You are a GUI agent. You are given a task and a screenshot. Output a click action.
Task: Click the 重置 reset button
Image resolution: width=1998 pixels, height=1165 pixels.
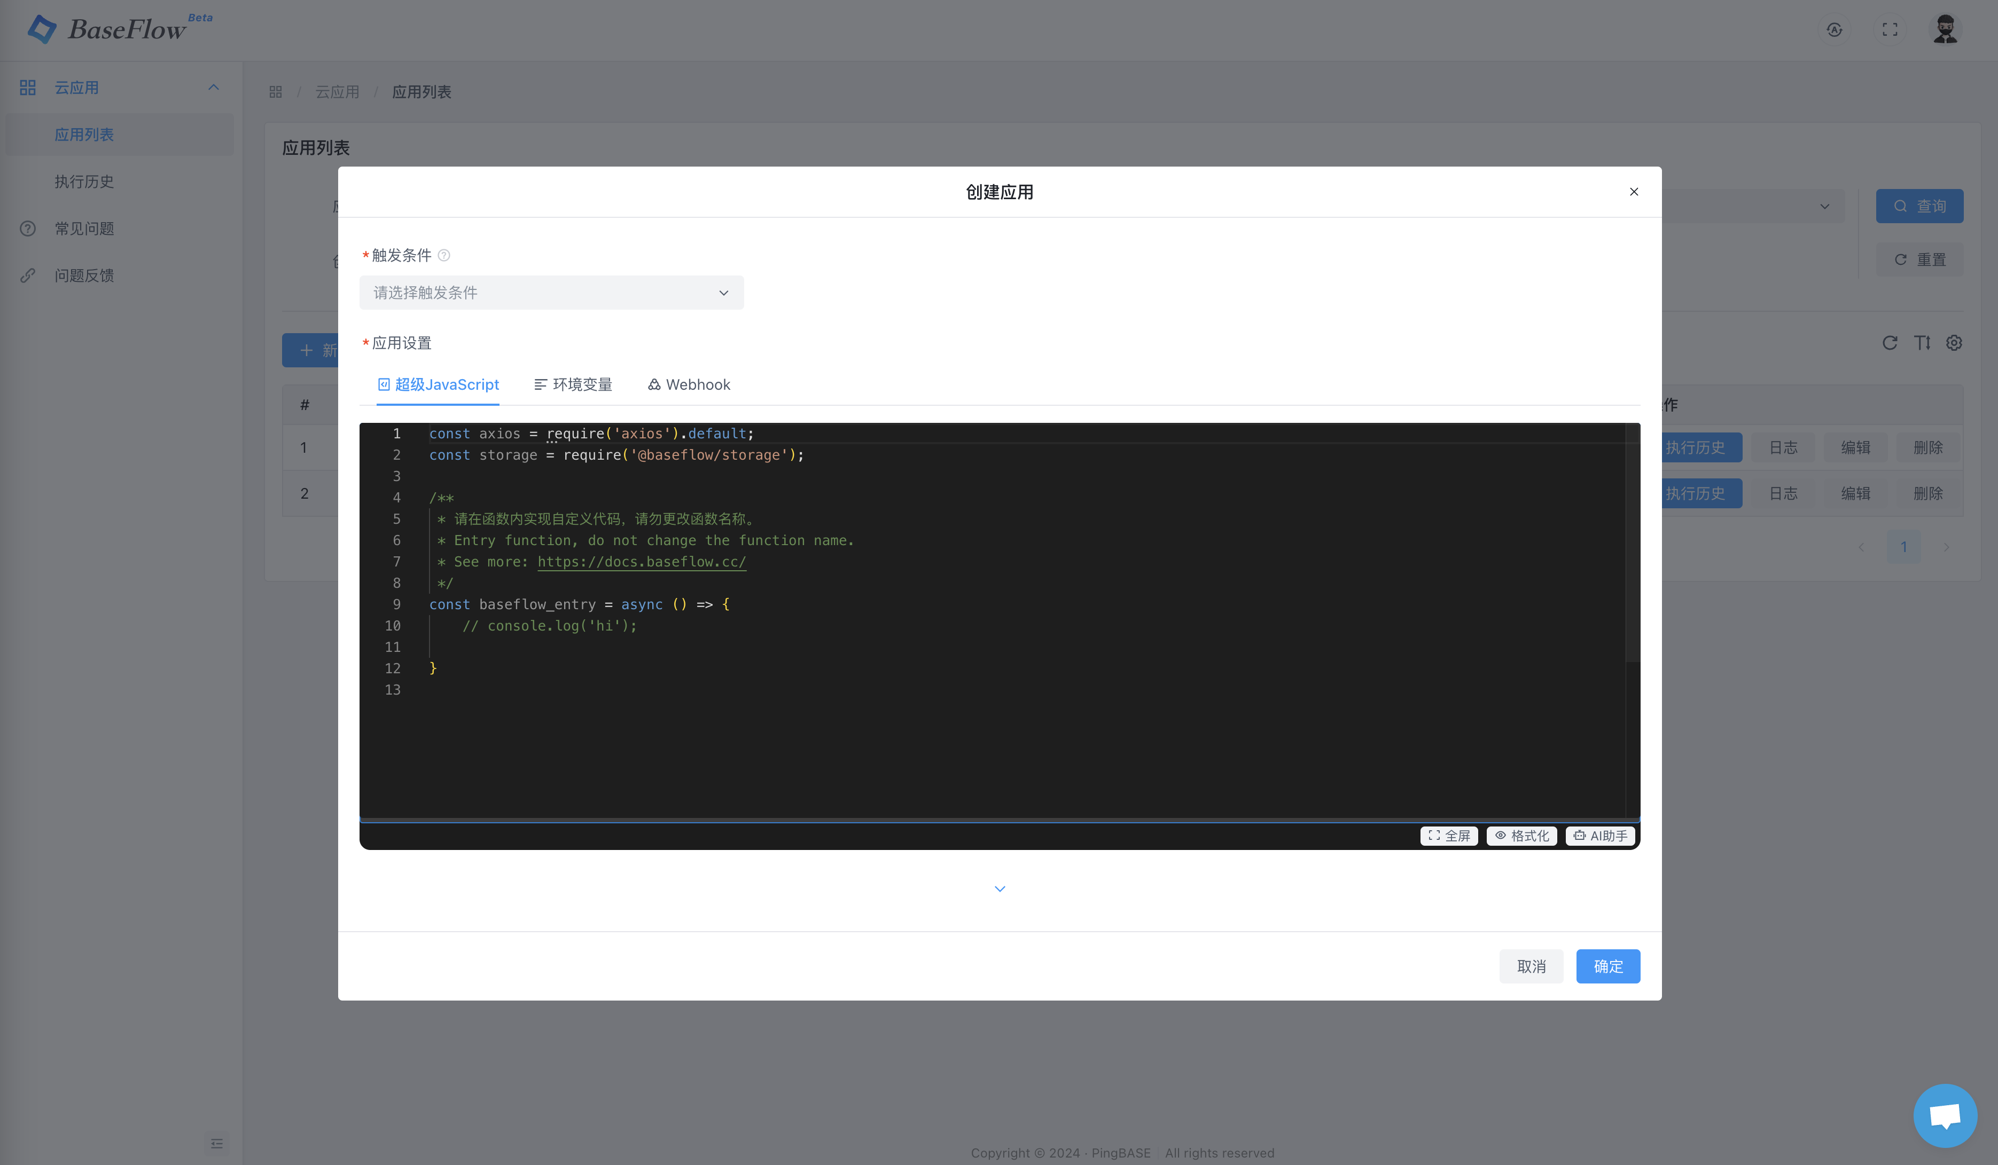click(1919, 260)
